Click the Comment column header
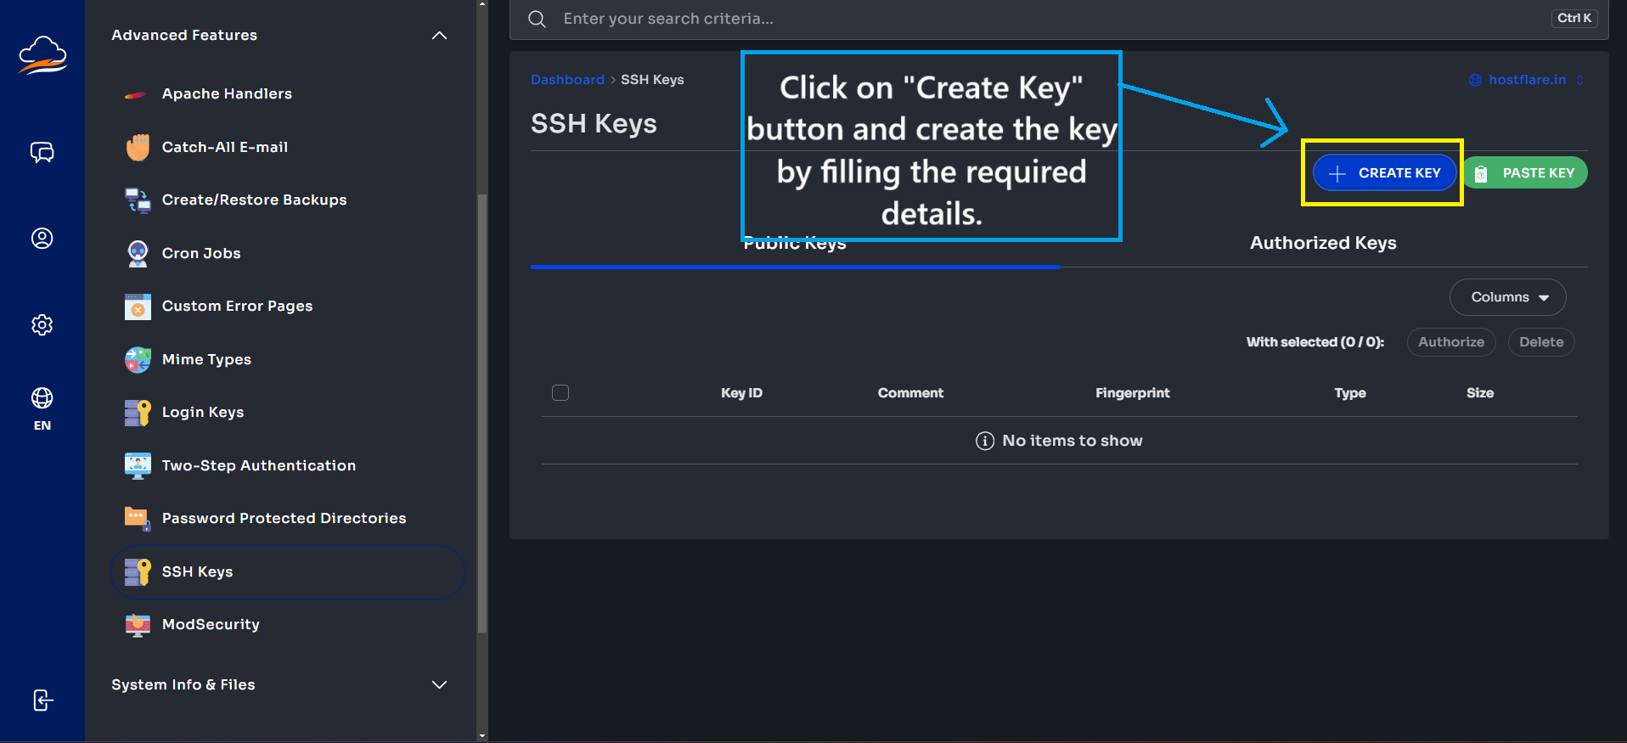Screen dimensions: 1627x743 910,393
